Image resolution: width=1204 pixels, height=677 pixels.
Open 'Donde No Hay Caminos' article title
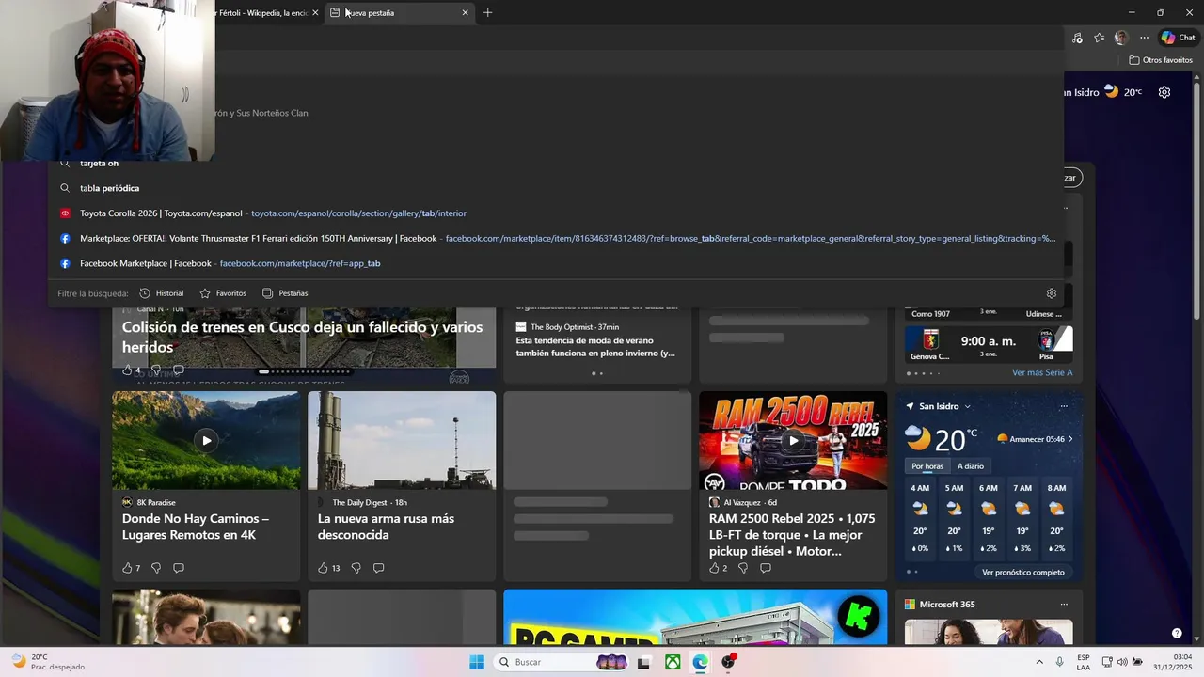(196, 527)
